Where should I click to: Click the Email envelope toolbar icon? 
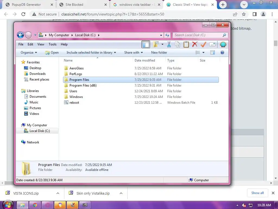click(x=212, y=44)
